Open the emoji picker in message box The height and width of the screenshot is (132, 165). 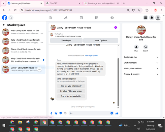point(112,113)
